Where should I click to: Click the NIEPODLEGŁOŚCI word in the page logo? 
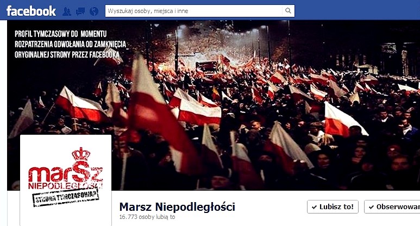[x=66, y=186]
